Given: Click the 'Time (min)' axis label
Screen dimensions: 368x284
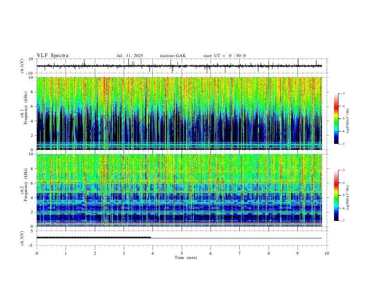Looking at the screenshot, I should click(x=186, y=258).
